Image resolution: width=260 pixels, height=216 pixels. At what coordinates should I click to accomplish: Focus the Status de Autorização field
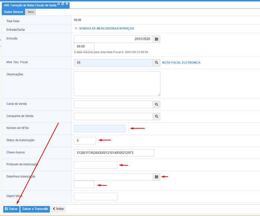(x=85, y=141)
